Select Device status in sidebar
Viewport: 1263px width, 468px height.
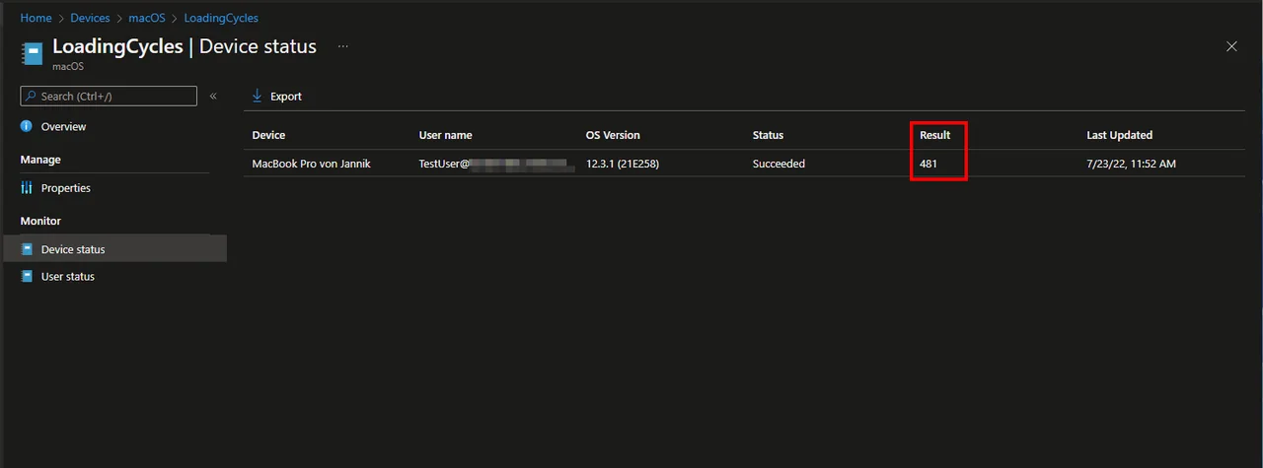[x=113, y=249]
